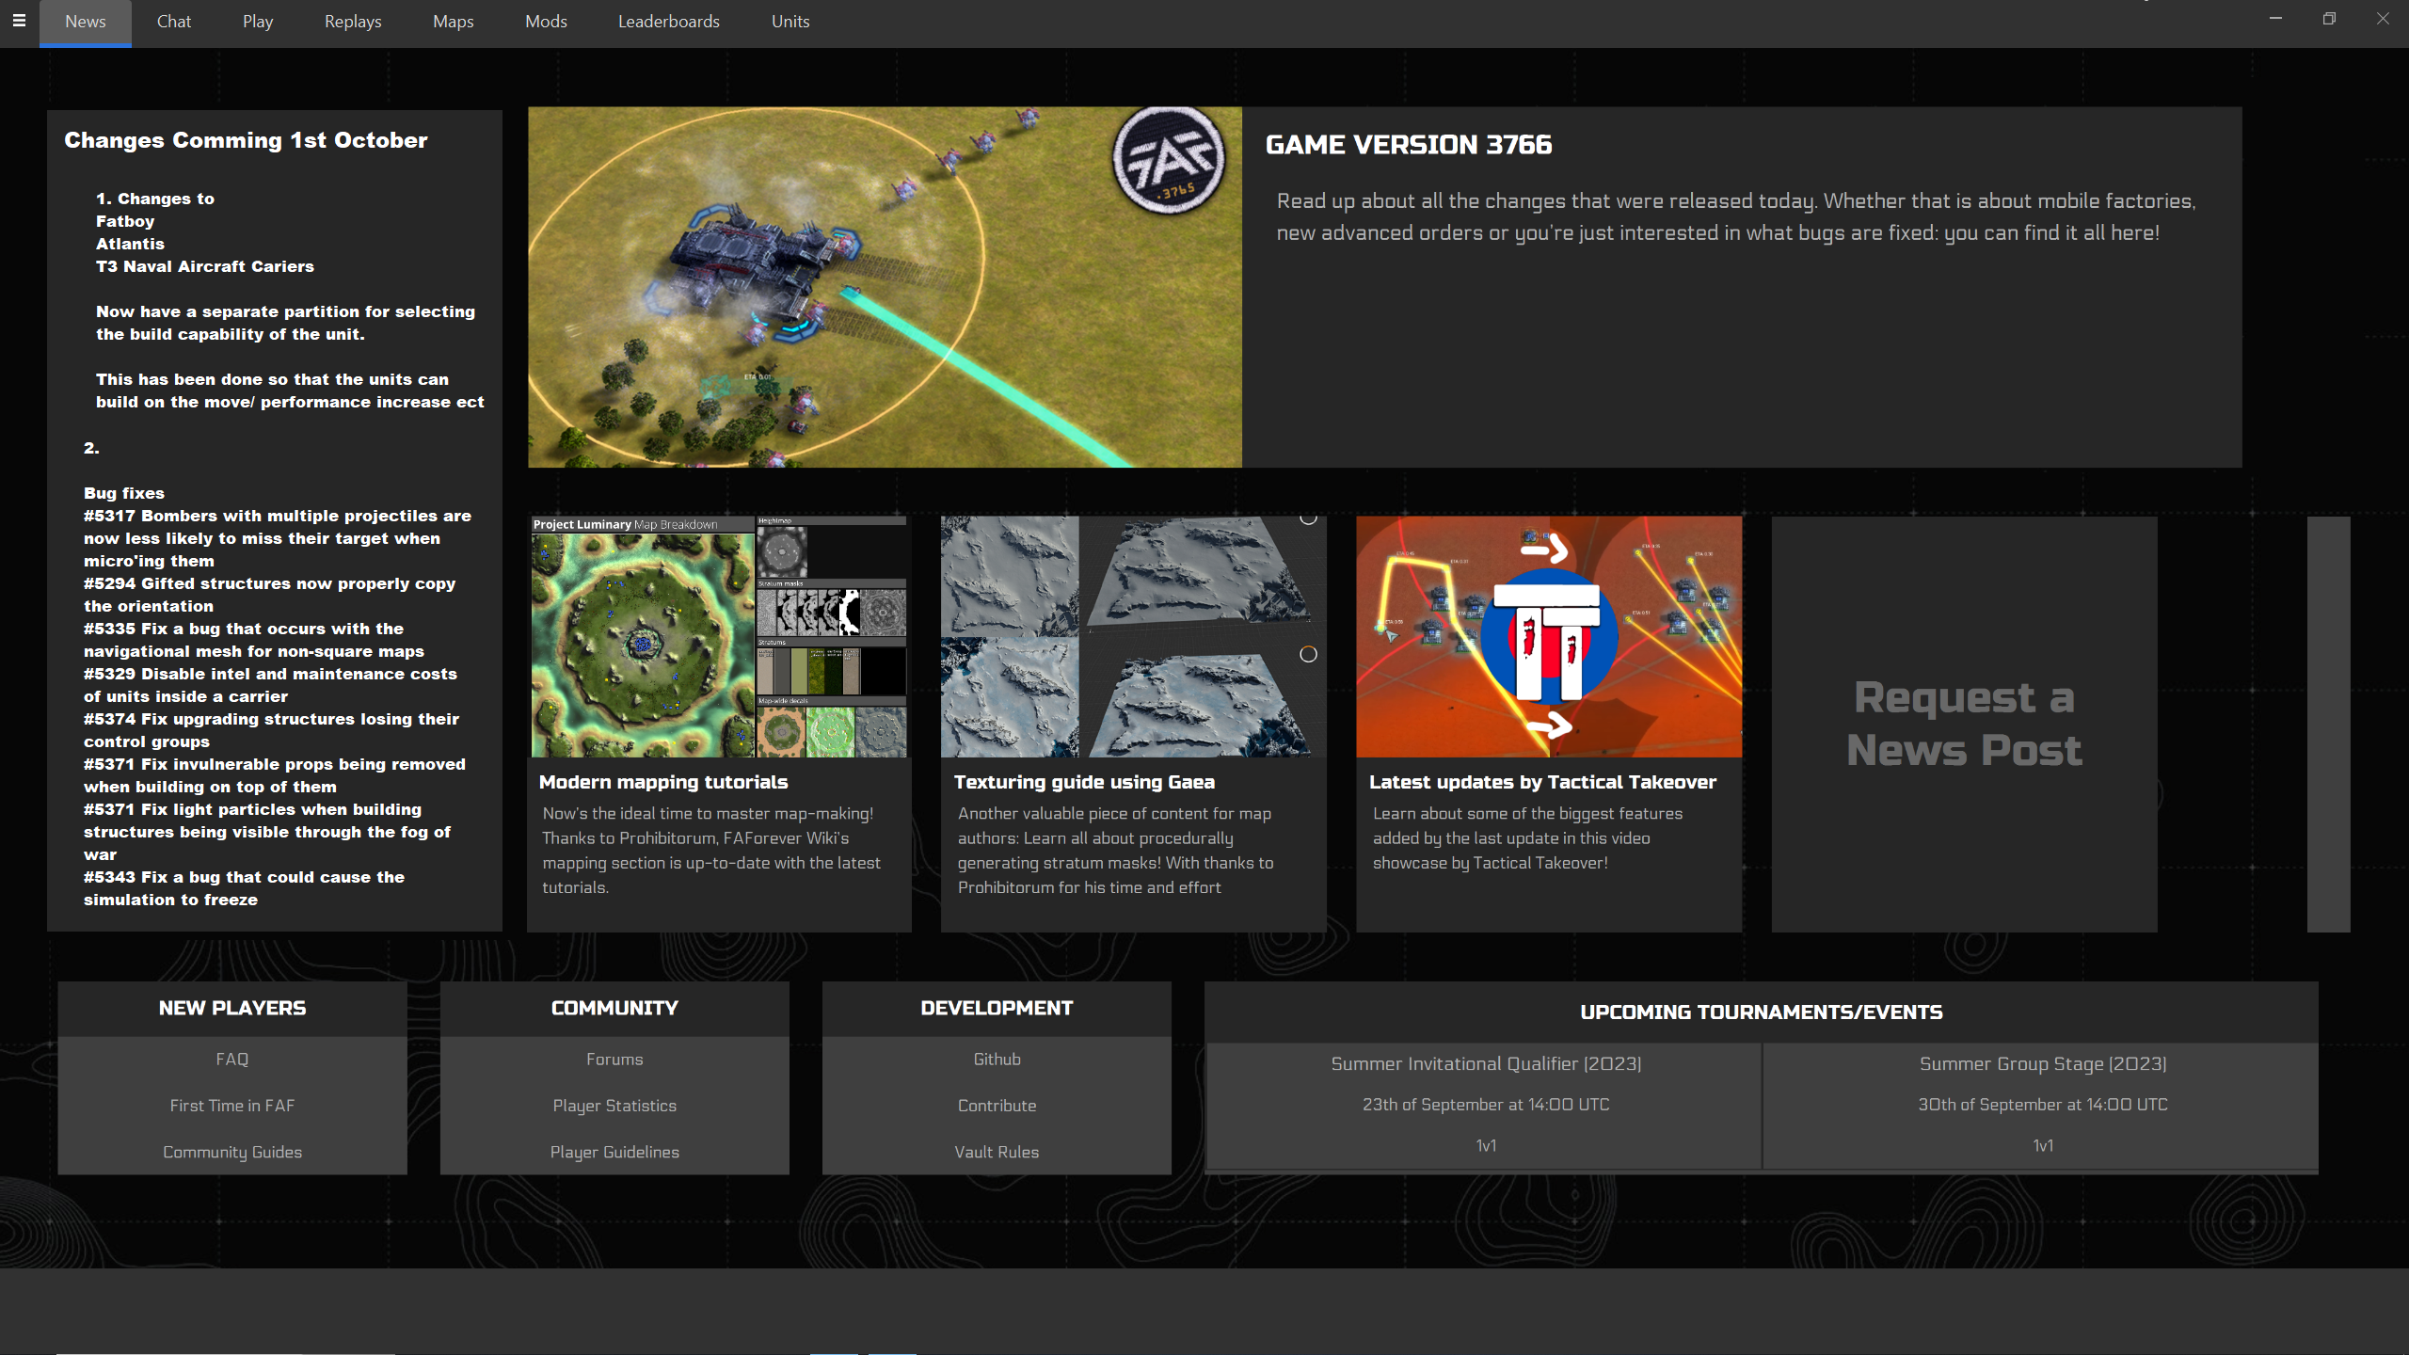
Task: Click 30th of September at 14:00 UTC text
Action: click(2043, 1105)
